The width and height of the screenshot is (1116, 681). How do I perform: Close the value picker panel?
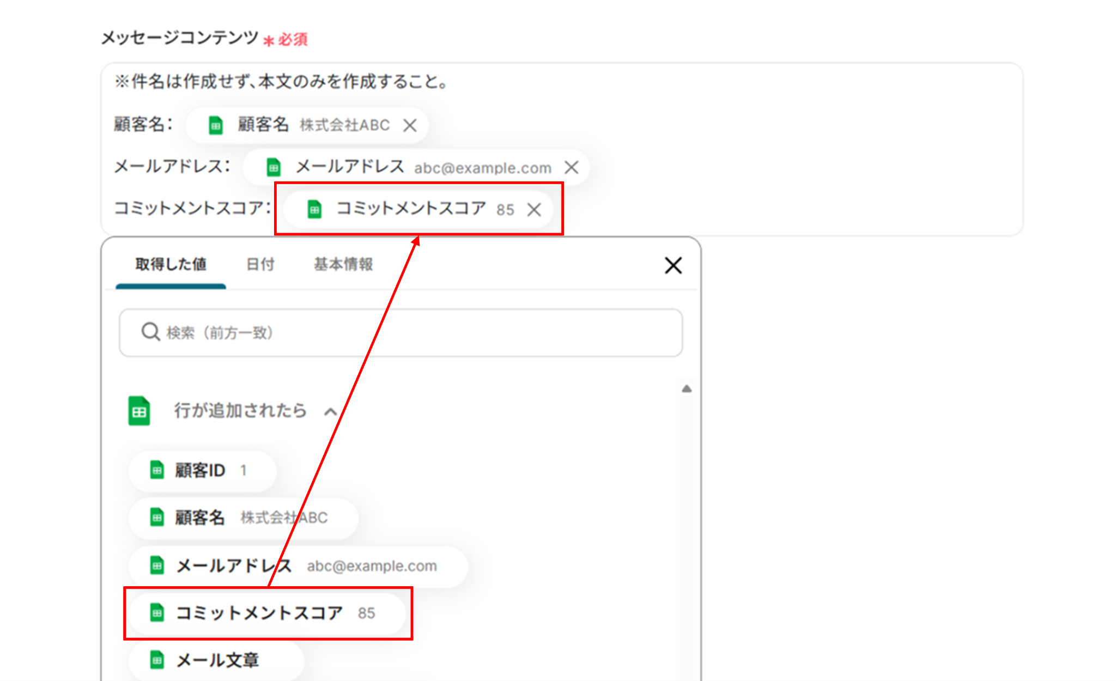(x=673, y=265)
